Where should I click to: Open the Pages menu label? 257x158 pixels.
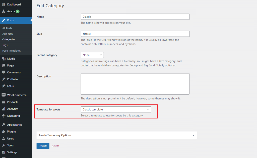pos(11,65)
